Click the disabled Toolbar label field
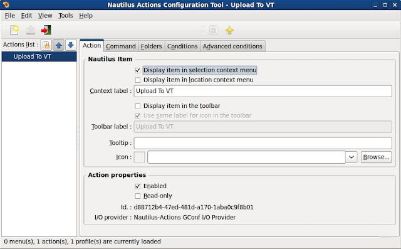This screenshot has height=249, width=401. point(263,127)
